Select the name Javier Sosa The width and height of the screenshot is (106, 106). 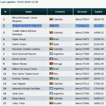pyautogui.click(x=18, y=94)
